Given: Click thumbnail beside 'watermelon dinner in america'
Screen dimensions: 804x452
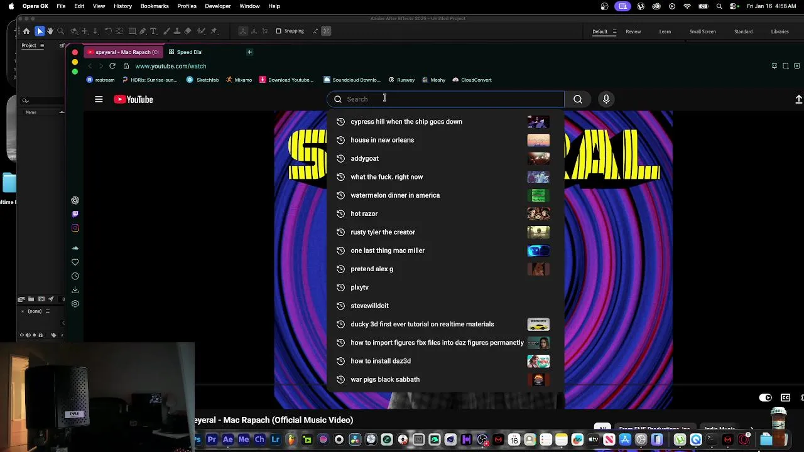Looking at the screenshot, I should pos(538,195).
